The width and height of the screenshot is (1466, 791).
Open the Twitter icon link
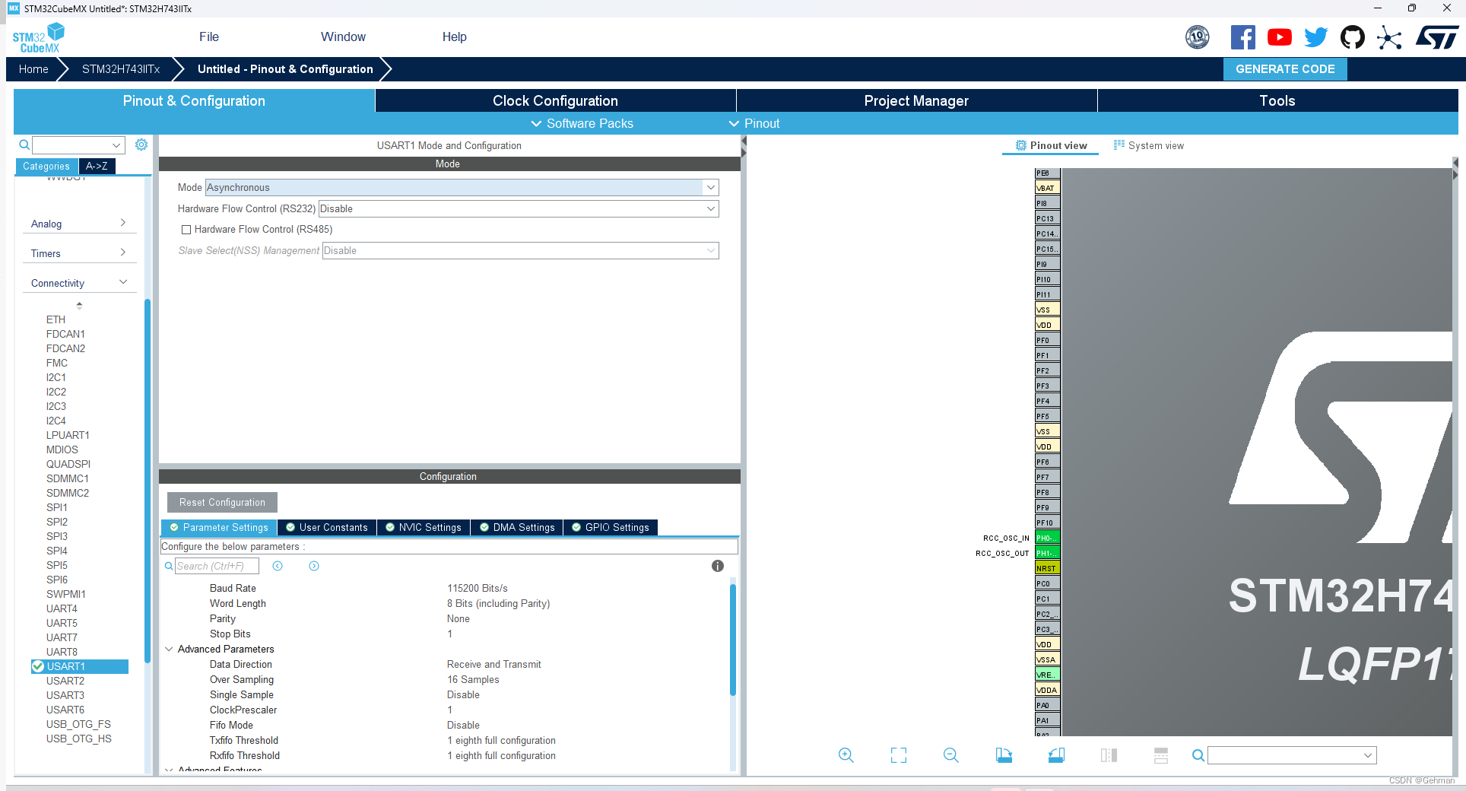click(1315, 37)
